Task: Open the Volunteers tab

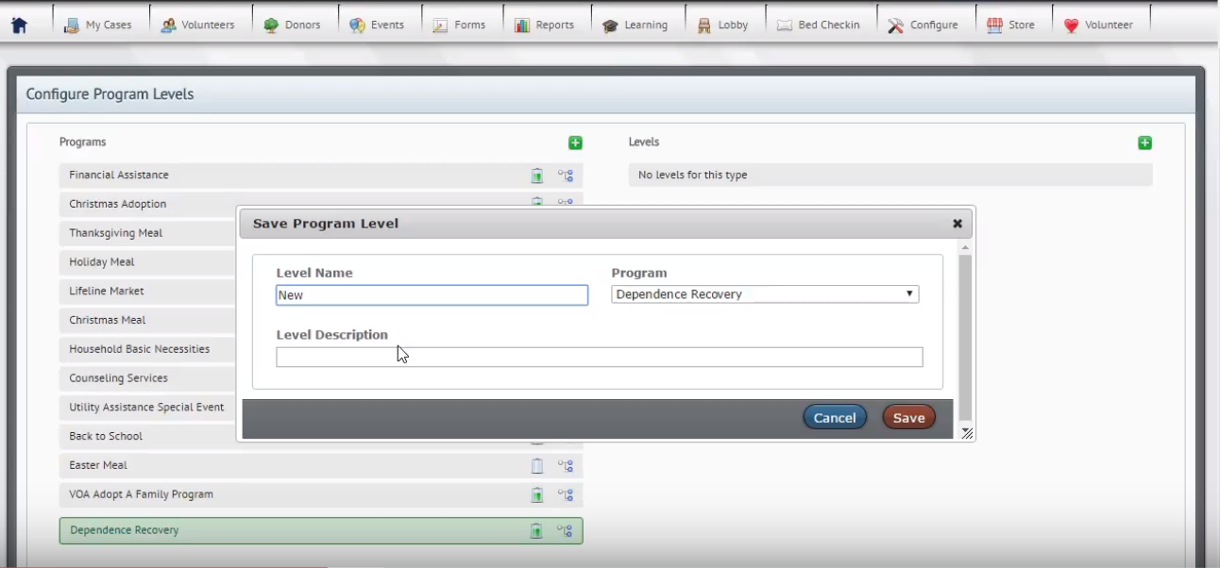Action: (197, 25)
